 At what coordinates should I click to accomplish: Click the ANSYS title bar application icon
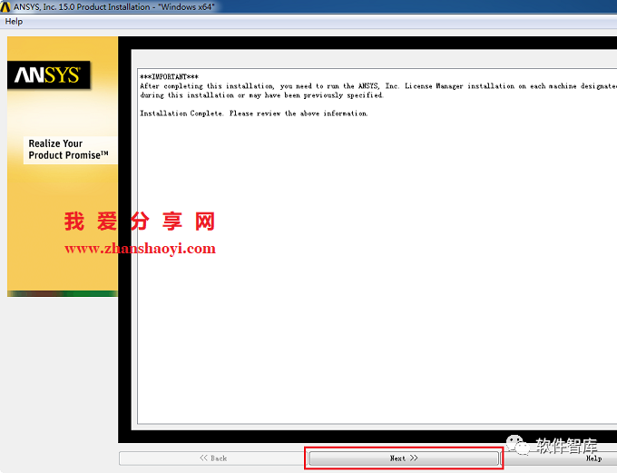5,6
